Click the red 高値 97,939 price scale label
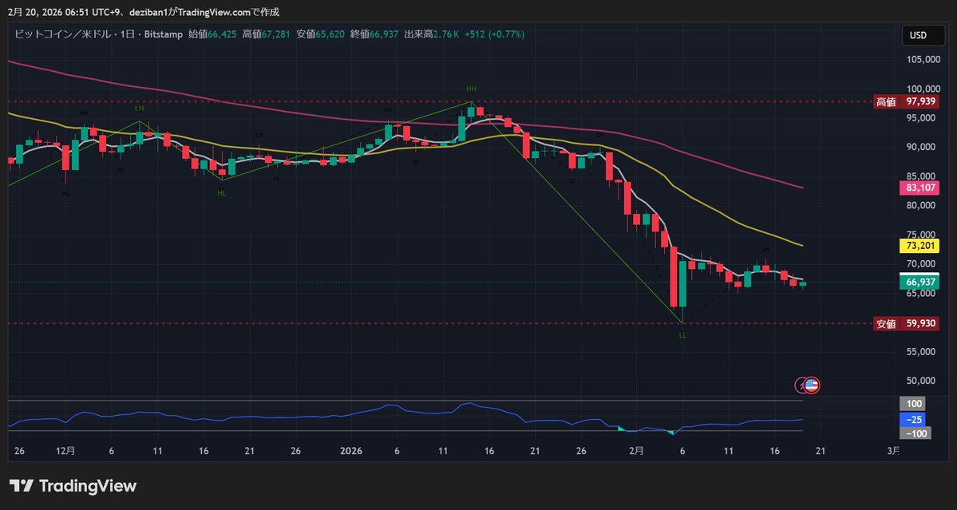The width and height of the screenshot is (957, 510). pyautogui.click(x=906, y=102)
